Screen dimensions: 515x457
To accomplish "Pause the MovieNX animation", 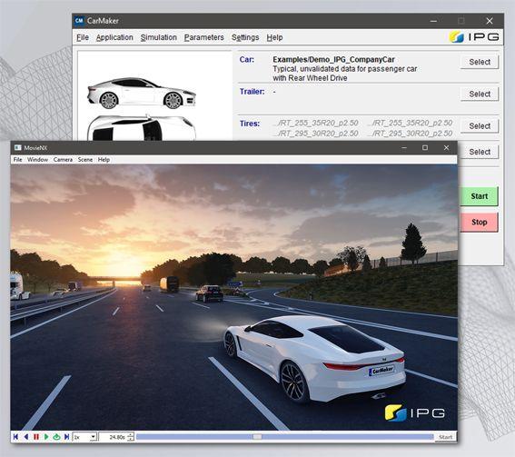I will pyautogui.click(x=36, y=437).
